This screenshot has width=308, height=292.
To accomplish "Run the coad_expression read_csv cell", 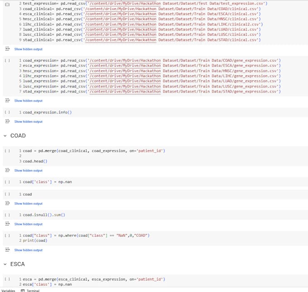I will coord(7,60).
